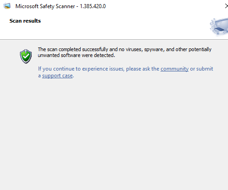The width and height of the screenshot is (228, 190).
Task: Click the 'scan completed successfully' message line
Action: [125, 49]
